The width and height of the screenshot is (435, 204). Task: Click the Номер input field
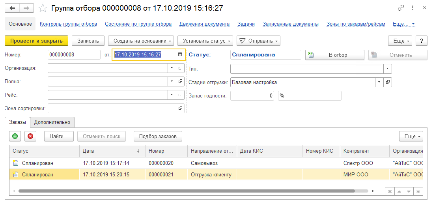pos(74,55)
